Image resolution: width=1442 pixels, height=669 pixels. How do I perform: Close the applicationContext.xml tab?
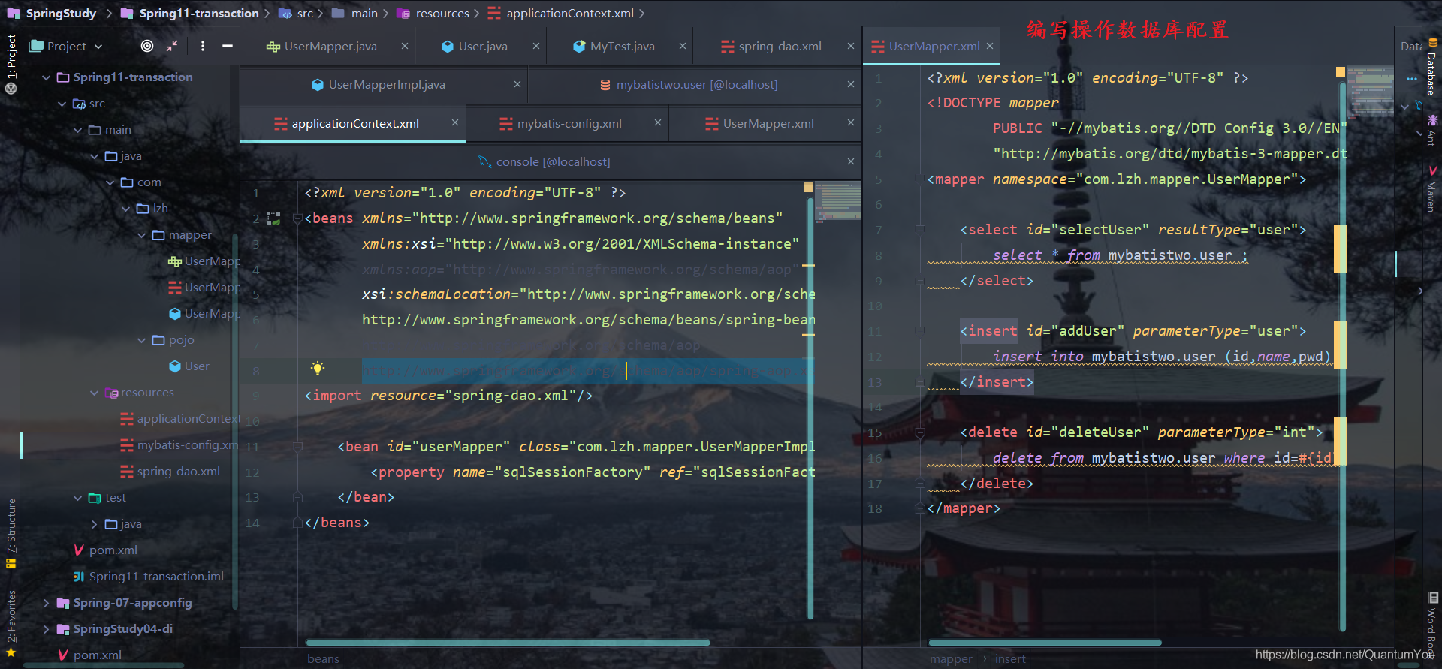[x=455, y=122]
